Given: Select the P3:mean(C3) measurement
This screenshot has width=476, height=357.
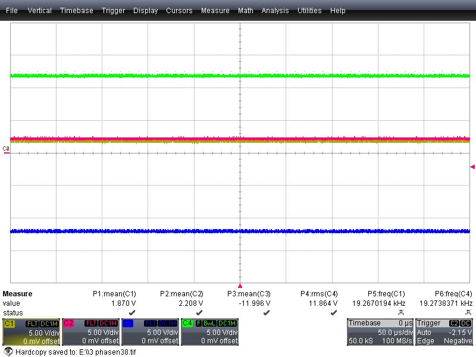Looking at the screenshot, I should pyautogui.click(x=249, y=294).
